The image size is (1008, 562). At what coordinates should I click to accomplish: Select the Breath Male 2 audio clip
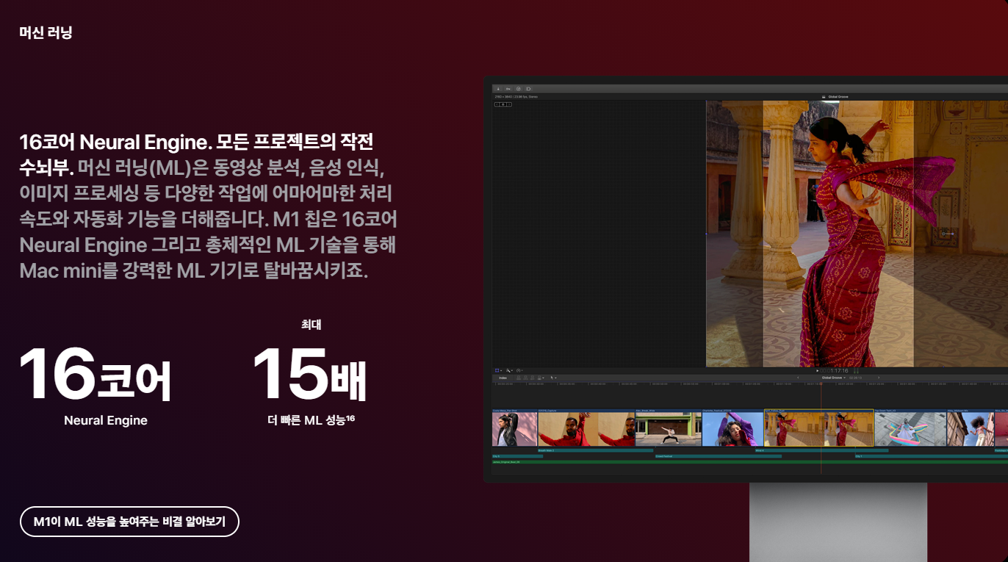point(595,450)
